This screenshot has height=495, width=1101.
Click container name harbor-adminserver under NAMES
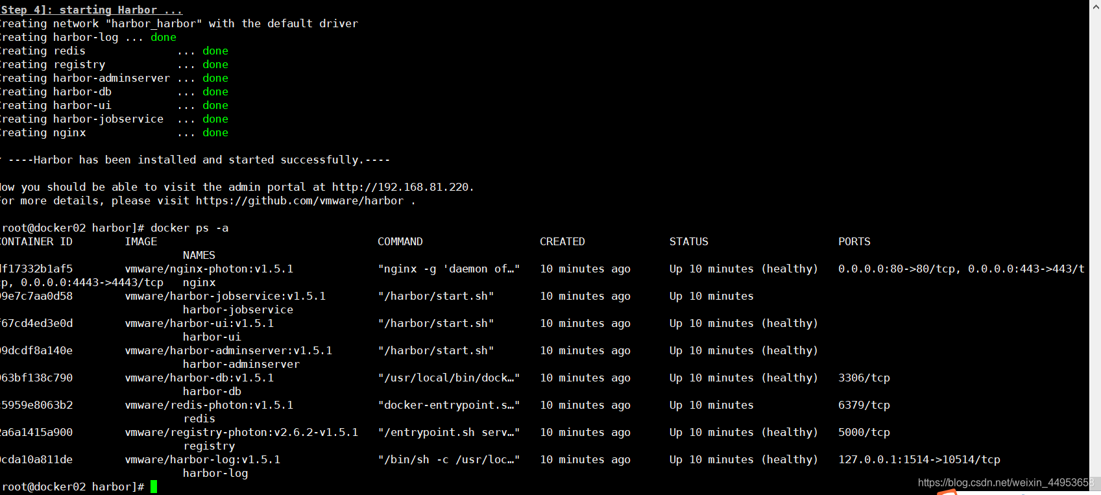click(241, 364)
